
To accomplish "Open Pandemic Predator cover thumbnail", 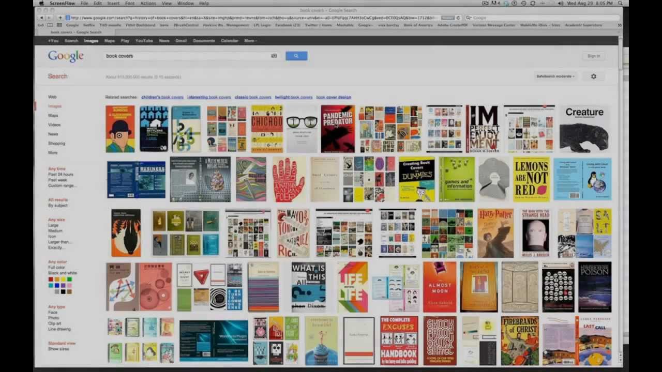I will point(338,129).
